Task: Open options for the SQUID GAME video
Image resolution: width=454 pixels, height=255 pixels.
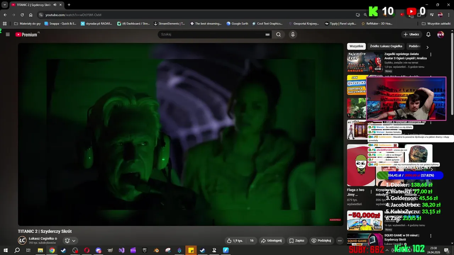Action: [431, 236]
